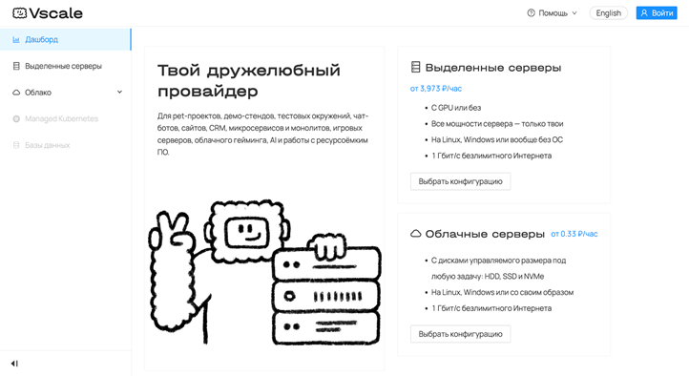689x376 pixels.
Task: Click the Облако cloud icon in sidebar
Action: (x=16, y=93)
